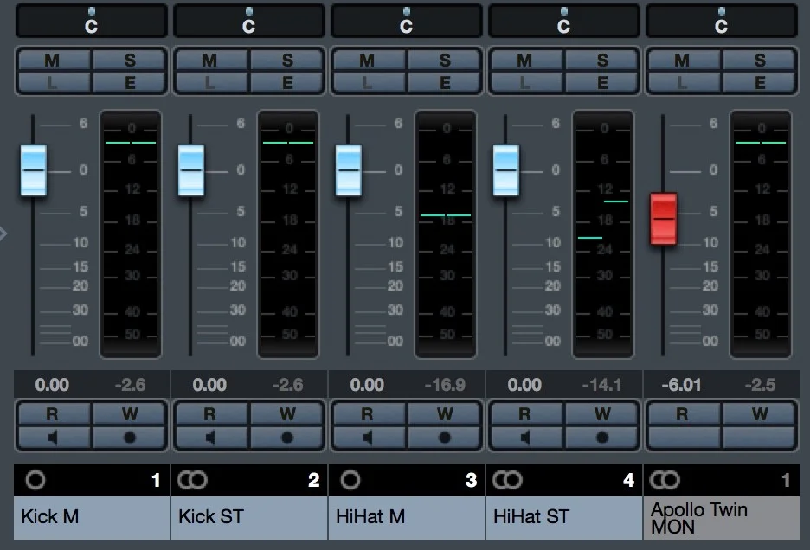Arm record dot on Kick ST channel
810x550 pixels.
click(x=287, y=438)
